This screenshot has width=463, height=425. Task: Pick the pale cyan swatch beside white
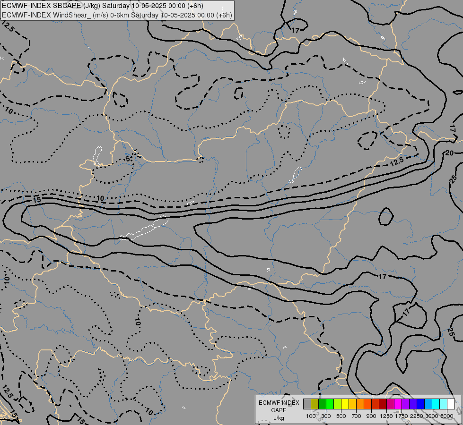443,404
